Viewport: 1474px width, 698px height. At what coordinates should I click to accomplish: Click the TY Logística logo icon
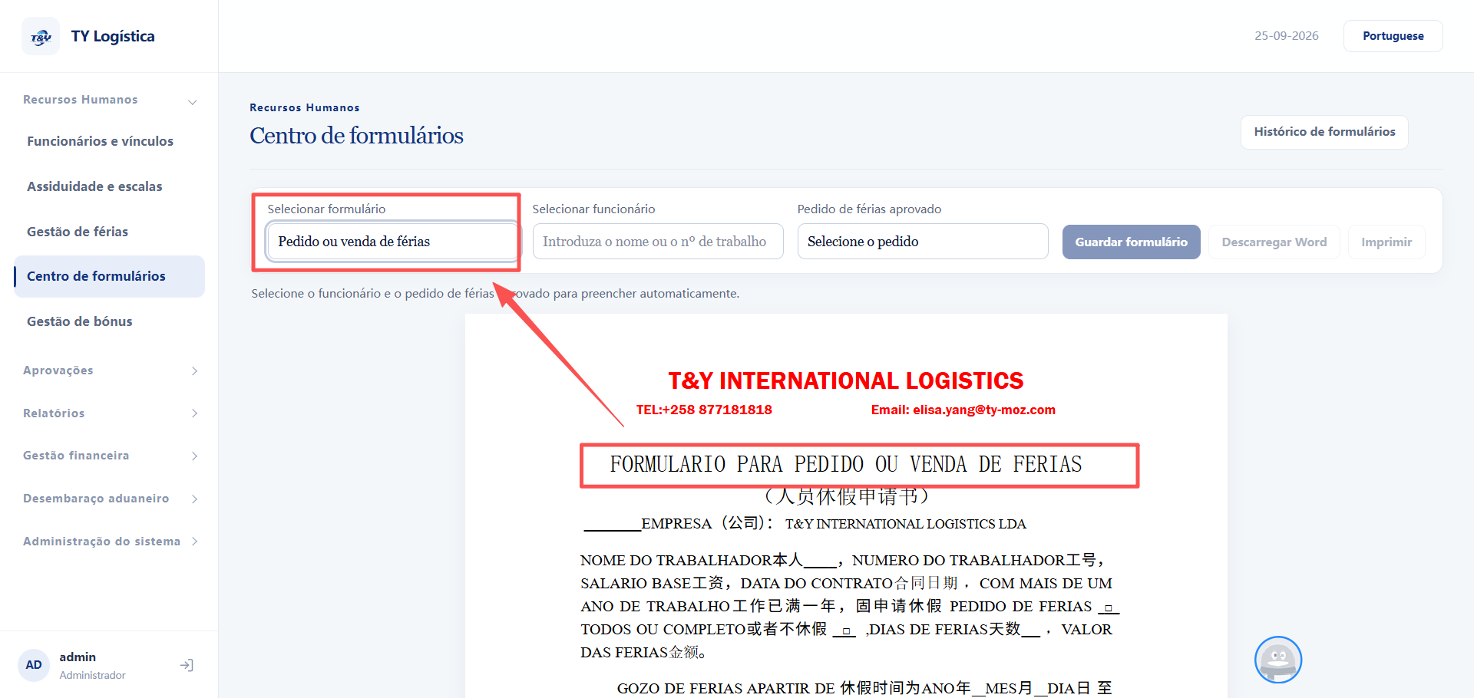click(x=41, y=36)
